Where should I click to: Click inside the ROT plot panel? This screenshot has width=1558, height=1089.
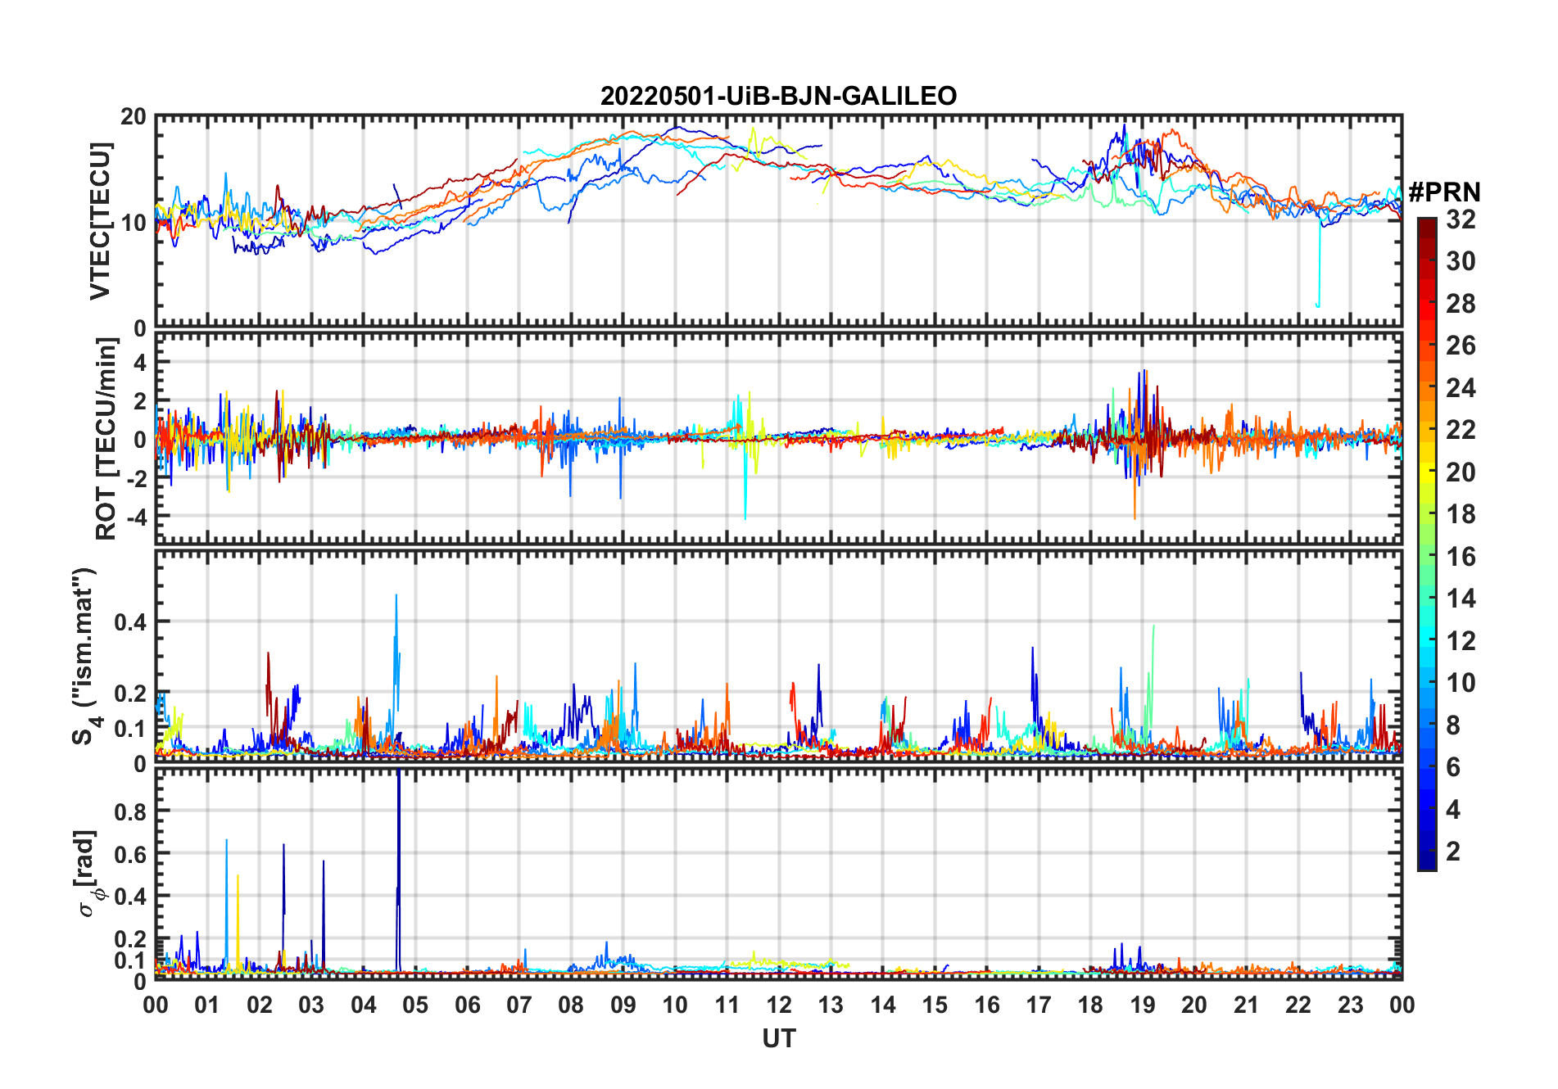click(778, 438)
